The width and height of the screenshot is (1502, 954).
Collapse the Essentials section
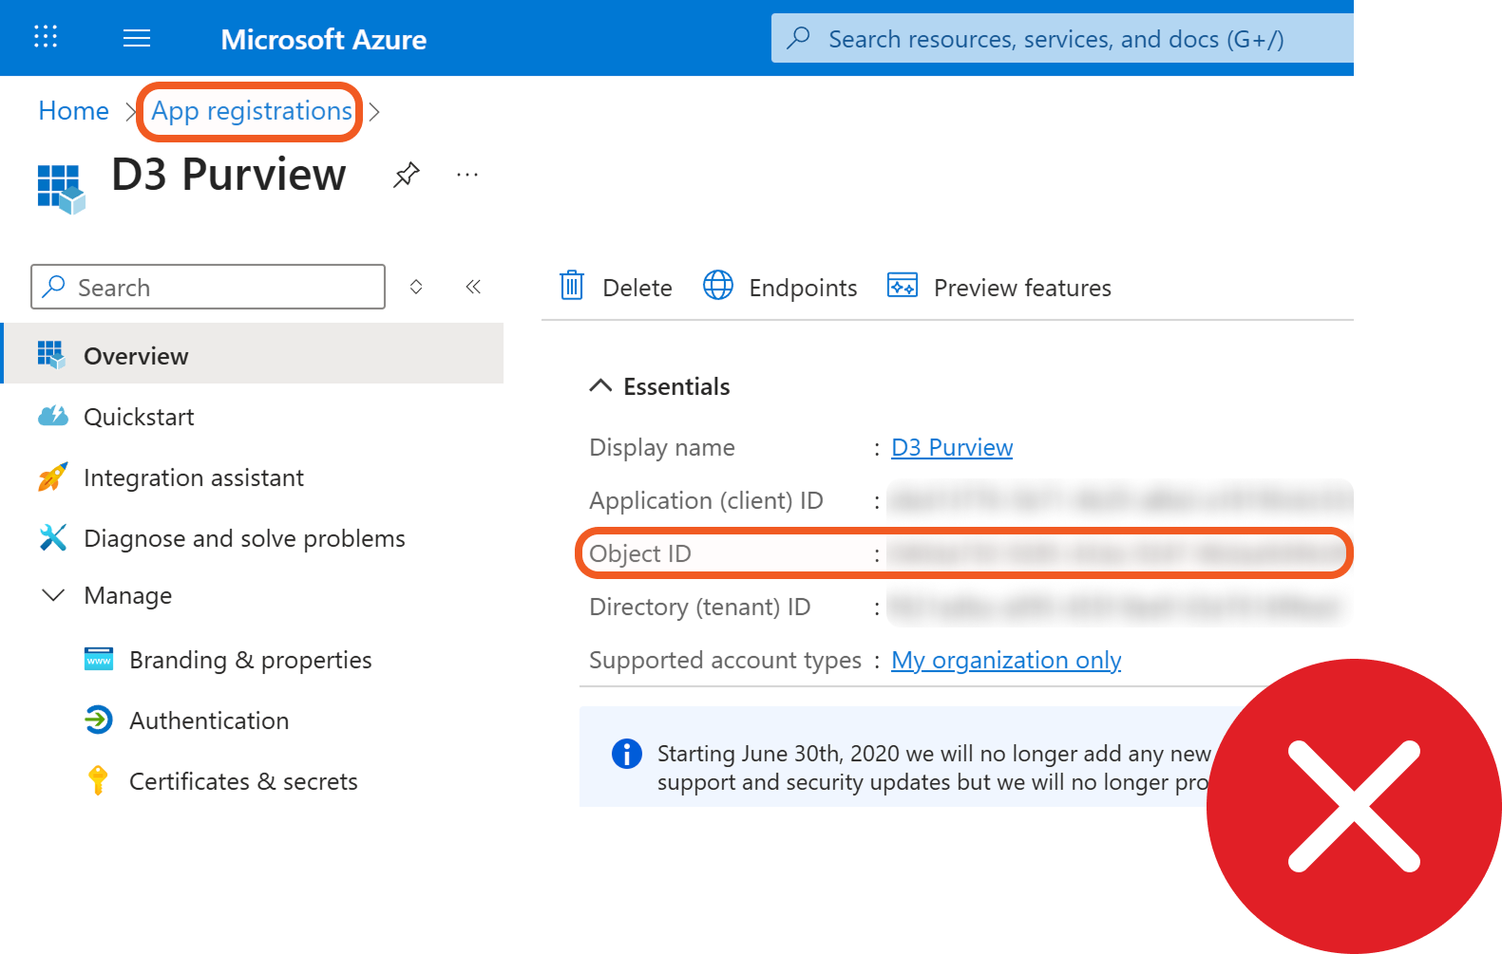(600, 385)
